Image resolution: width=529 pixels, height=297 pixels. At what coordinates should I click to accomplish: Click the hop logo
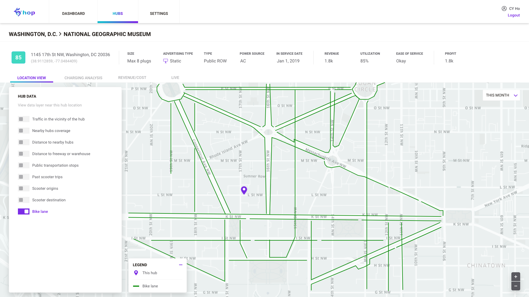coord(24,12)
